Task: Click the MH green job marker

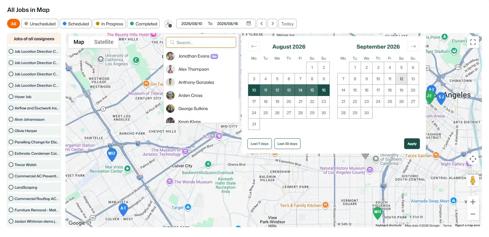Action: pyautogui.click(x=378, y=212)
